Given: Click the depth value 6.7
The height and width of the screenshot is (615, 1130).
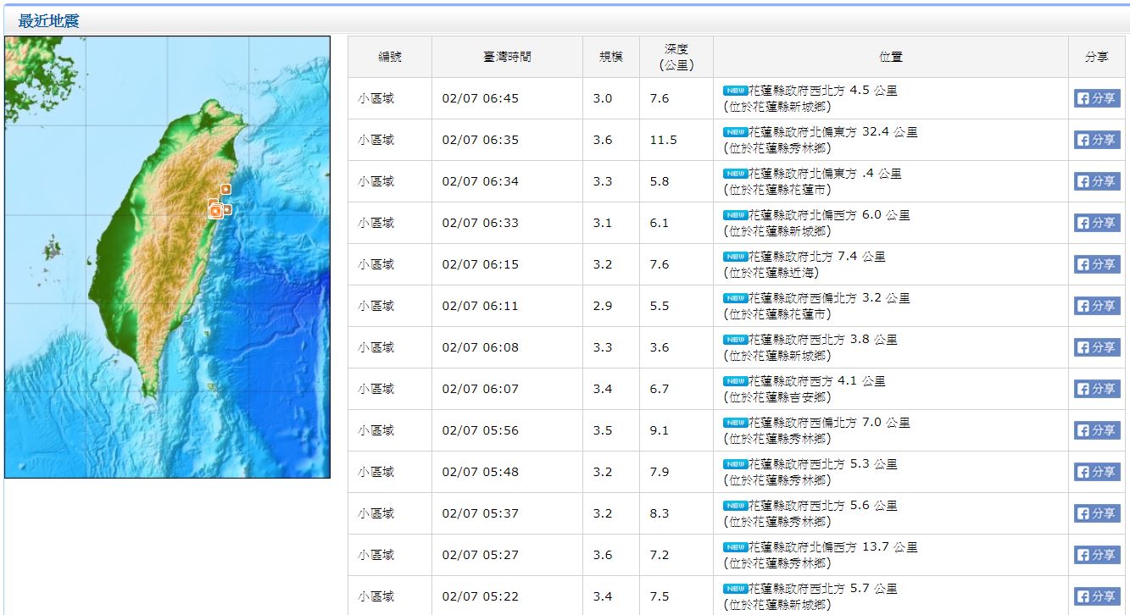Looking at the screenshot, I should click(660, 389).
